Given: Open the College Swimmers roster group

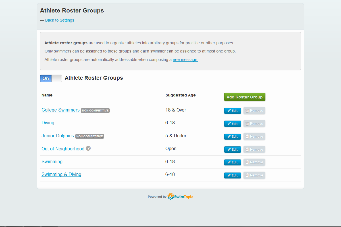Looking at the screenshot, I should point(61,110).
